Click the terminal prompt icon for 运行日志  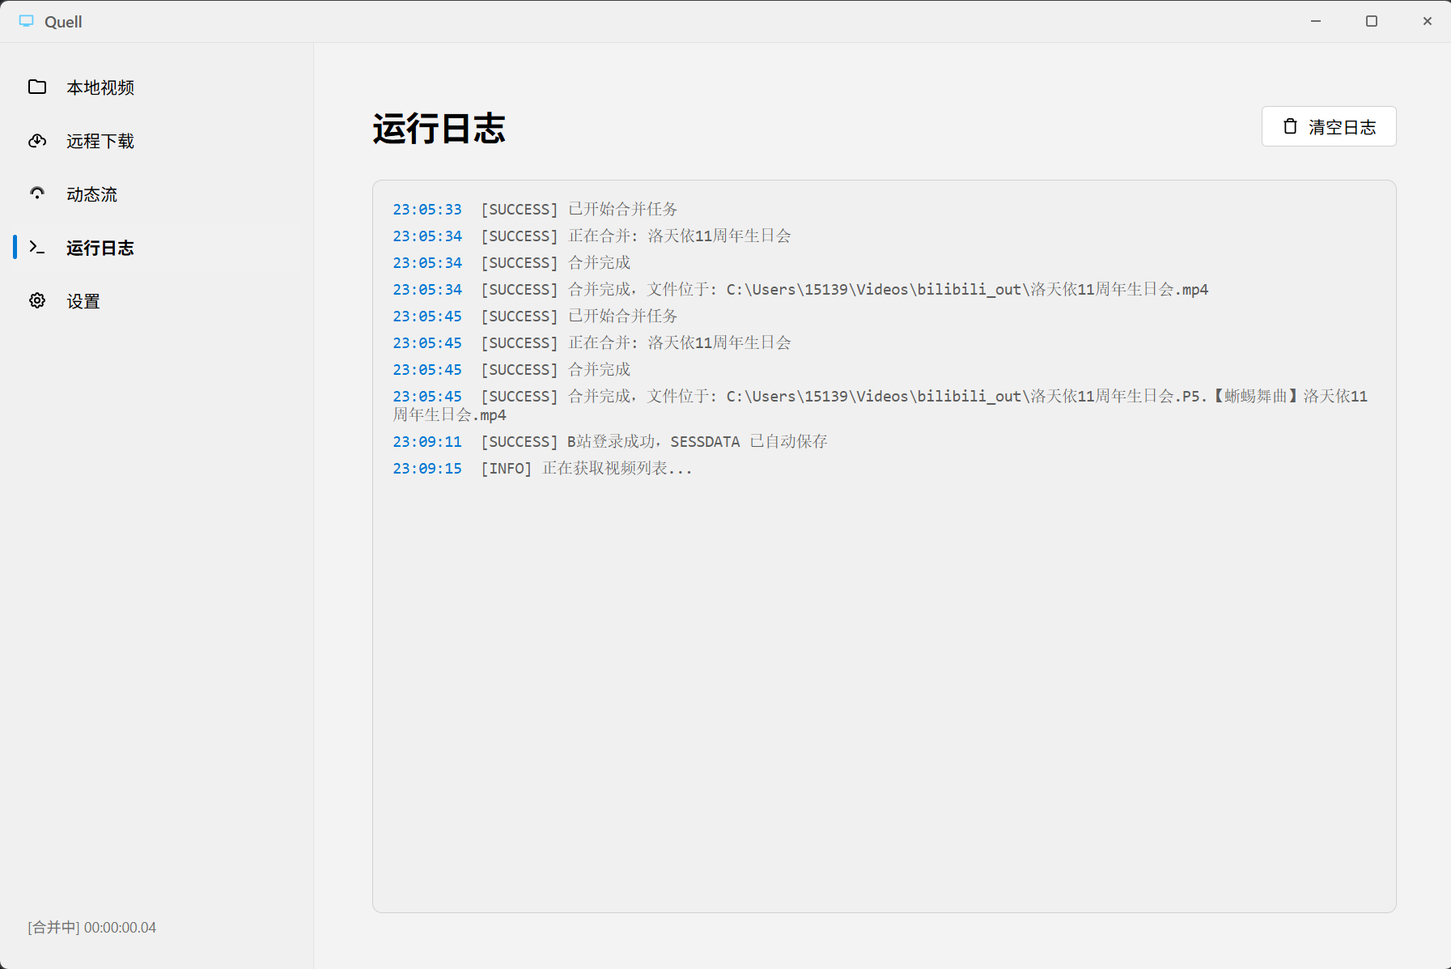pyautogui.click(x=37, y=247)
